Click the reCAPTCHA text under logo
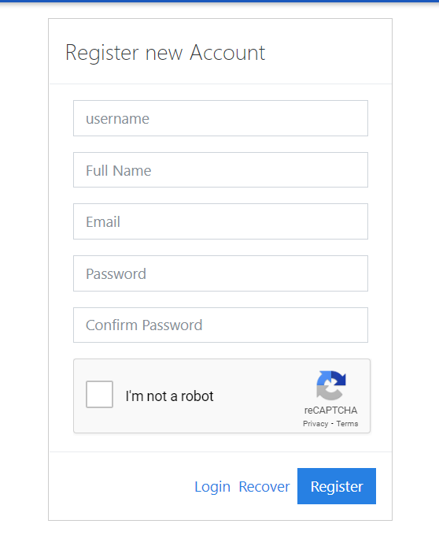The width and height of the screenshot is (439, 535). coord(330,411)
